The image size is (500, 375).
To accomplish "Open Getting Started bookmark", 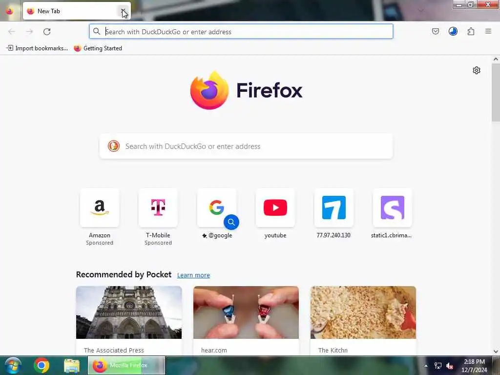I will (98, 48).
